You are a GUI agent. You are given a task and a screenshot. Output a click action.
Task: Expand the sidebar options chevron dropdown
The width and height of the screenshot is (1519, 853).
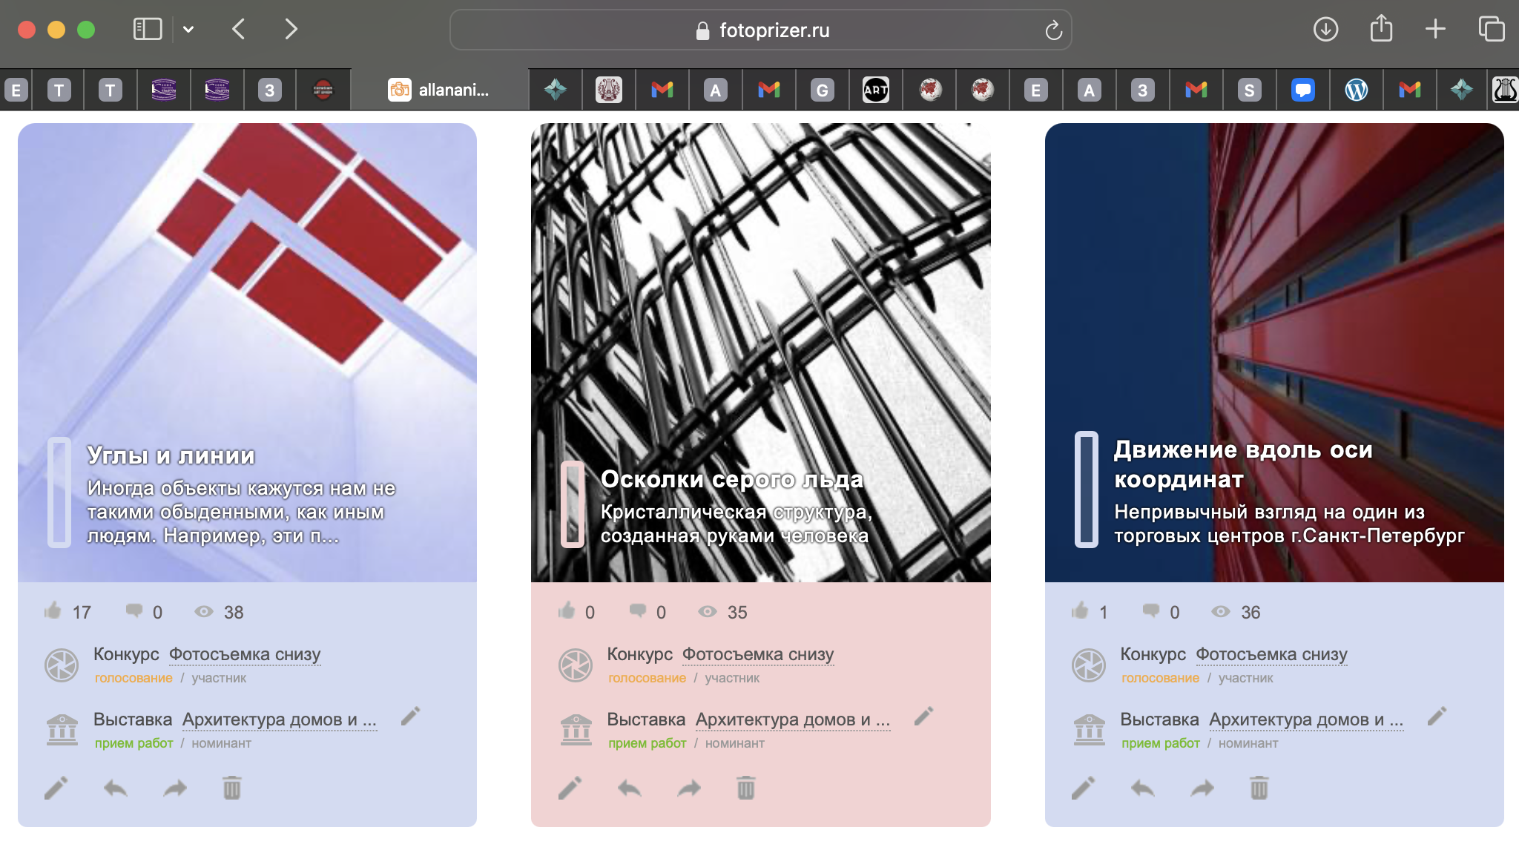click(x=188, y=30)
